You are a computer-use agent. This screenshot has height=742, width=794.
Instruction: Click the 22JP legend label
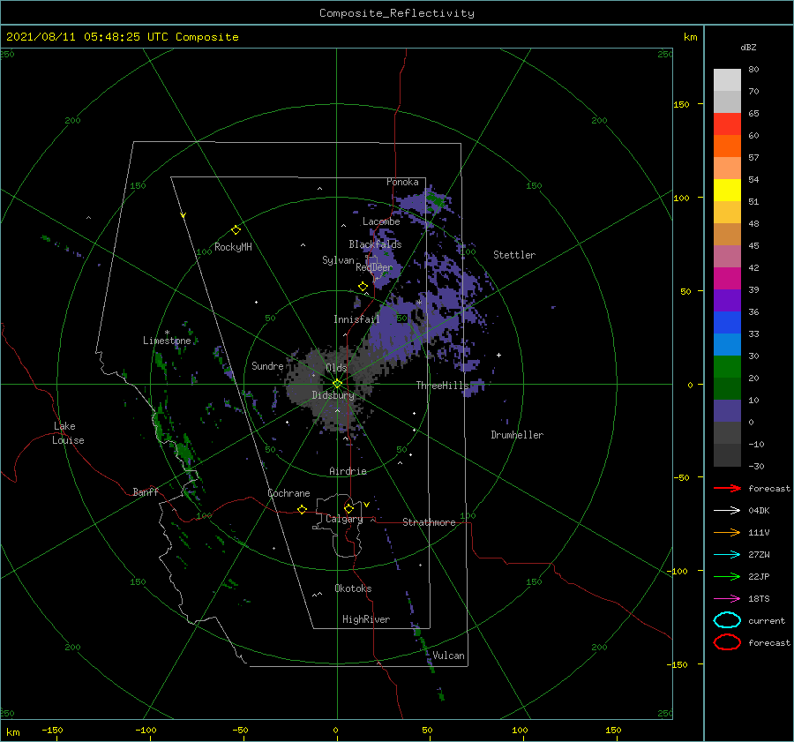click(x=759, y=576)
